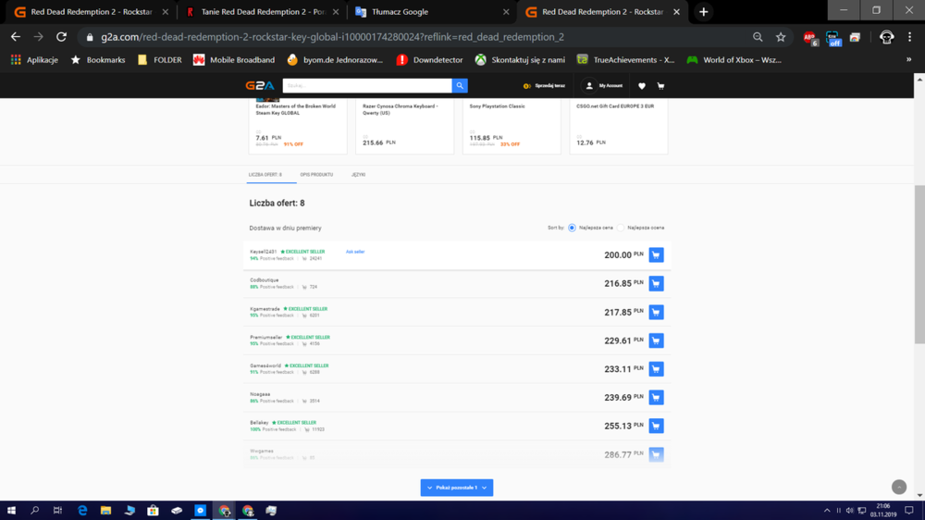Add Codboutique 216.85 PLN offer to cart

coord(656,284)
